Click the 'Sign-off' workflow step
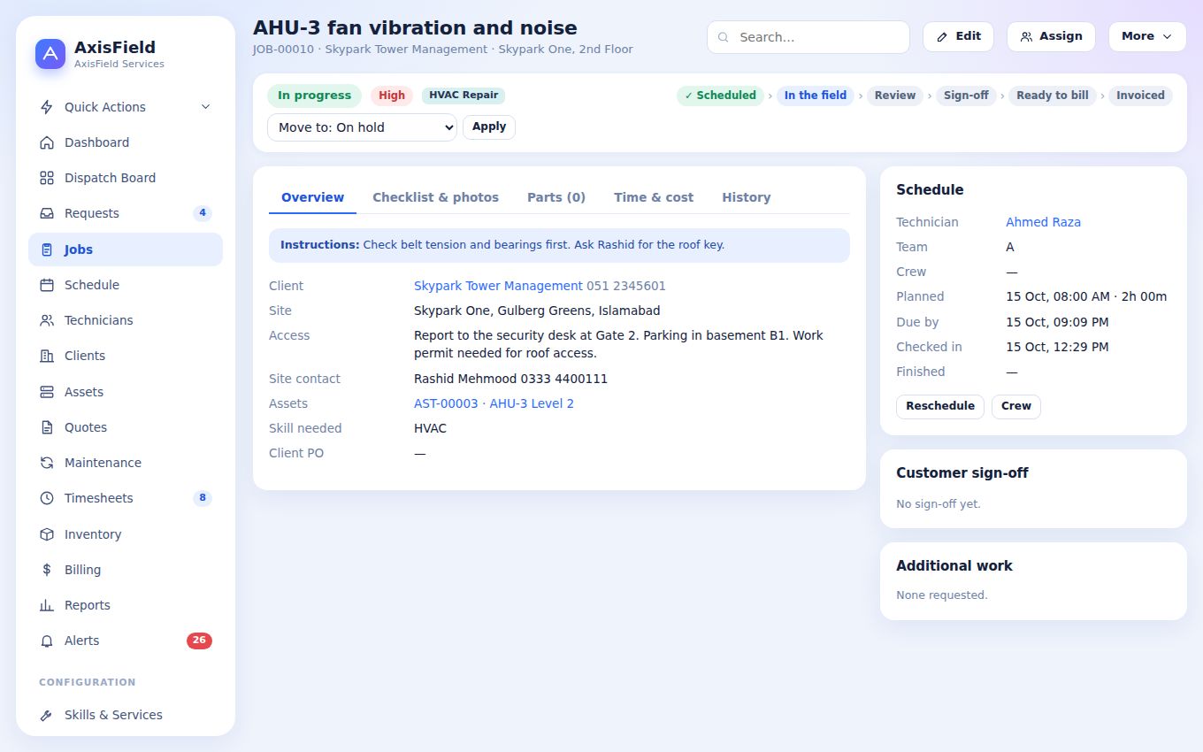 pyautogui.click(x=966, y=96)
